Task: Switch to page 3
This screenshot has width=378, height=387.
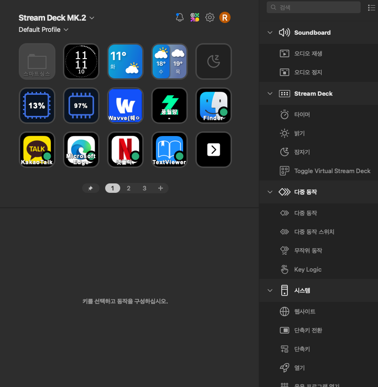Action: click(x=145, y=188)
